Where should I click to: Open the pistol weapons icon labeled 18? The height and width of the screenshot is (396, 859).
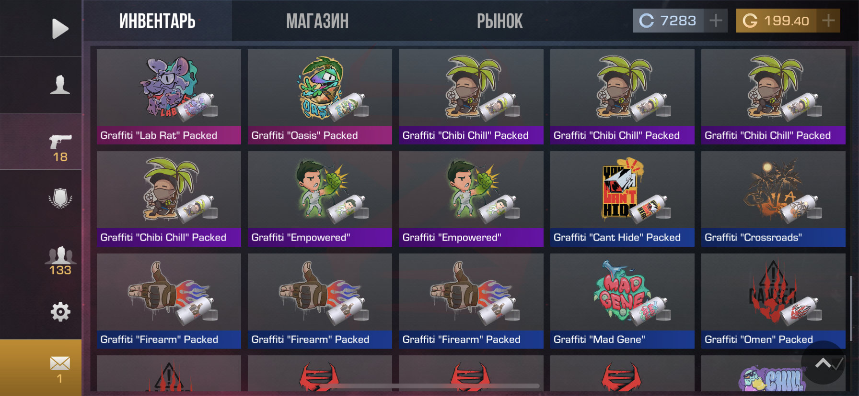click(x=60, y=148)
